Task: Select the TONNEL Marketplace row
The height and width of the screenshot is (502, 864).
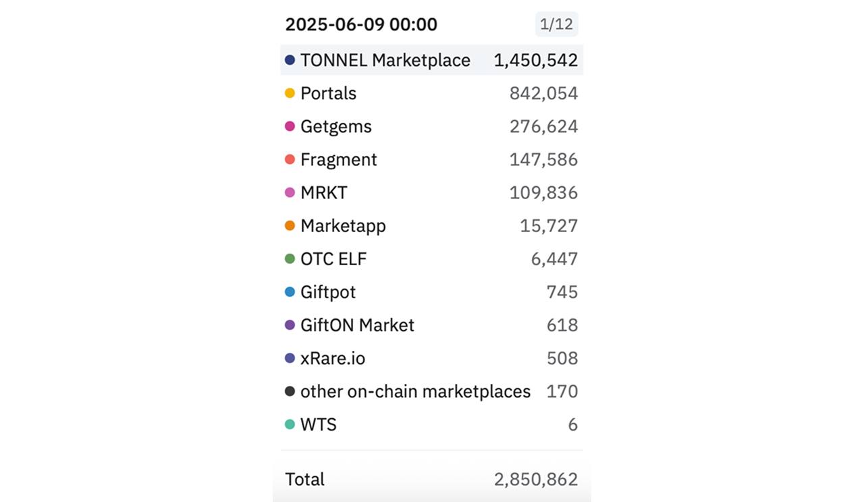Action: [432, 60]
